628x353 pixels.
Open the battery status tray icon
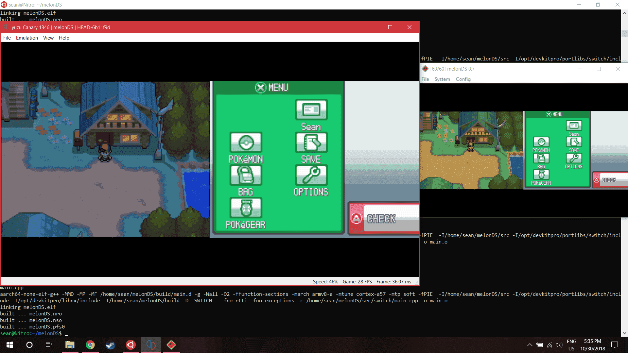(540, 345)
